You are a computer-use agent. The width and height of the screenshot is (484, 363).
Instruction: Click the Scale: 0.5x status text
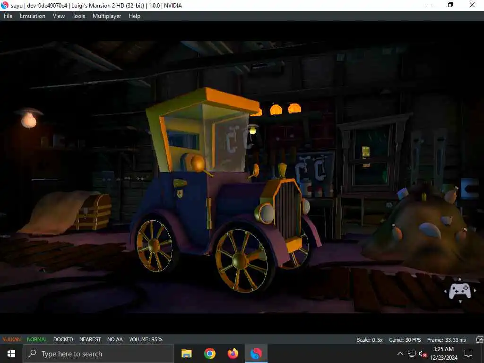point(370,340)
